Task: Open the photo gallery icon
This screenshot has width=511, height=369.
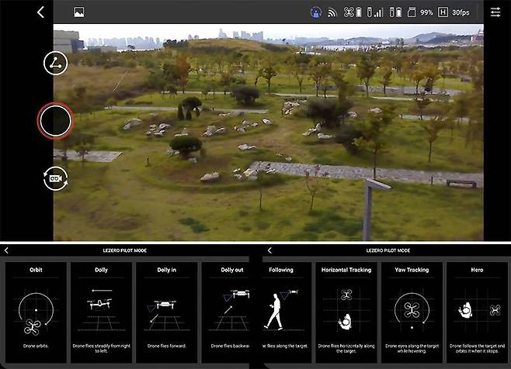Action: point(78,12)
